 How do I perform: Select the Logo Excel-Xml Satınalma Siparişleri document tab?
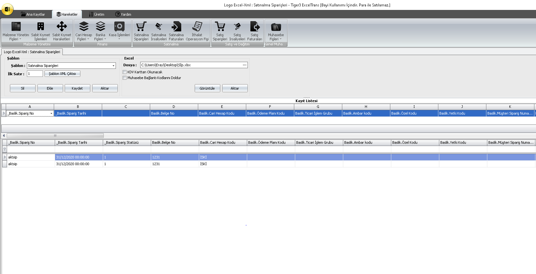tap(32, 52)
